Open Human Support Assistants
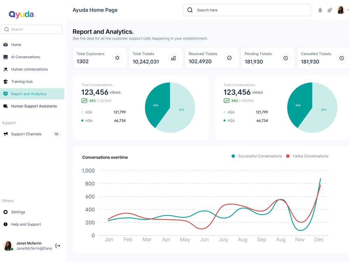 point(32,106)
